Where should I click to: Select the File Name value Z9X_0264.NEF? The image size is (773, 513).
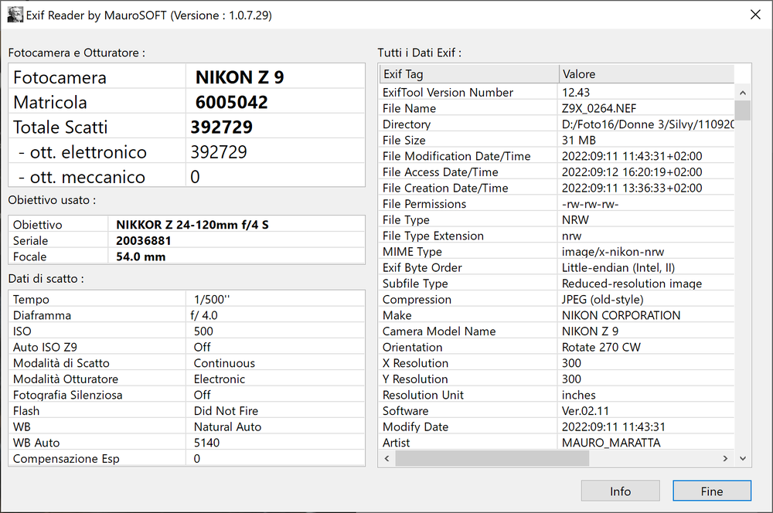point(599,108)
